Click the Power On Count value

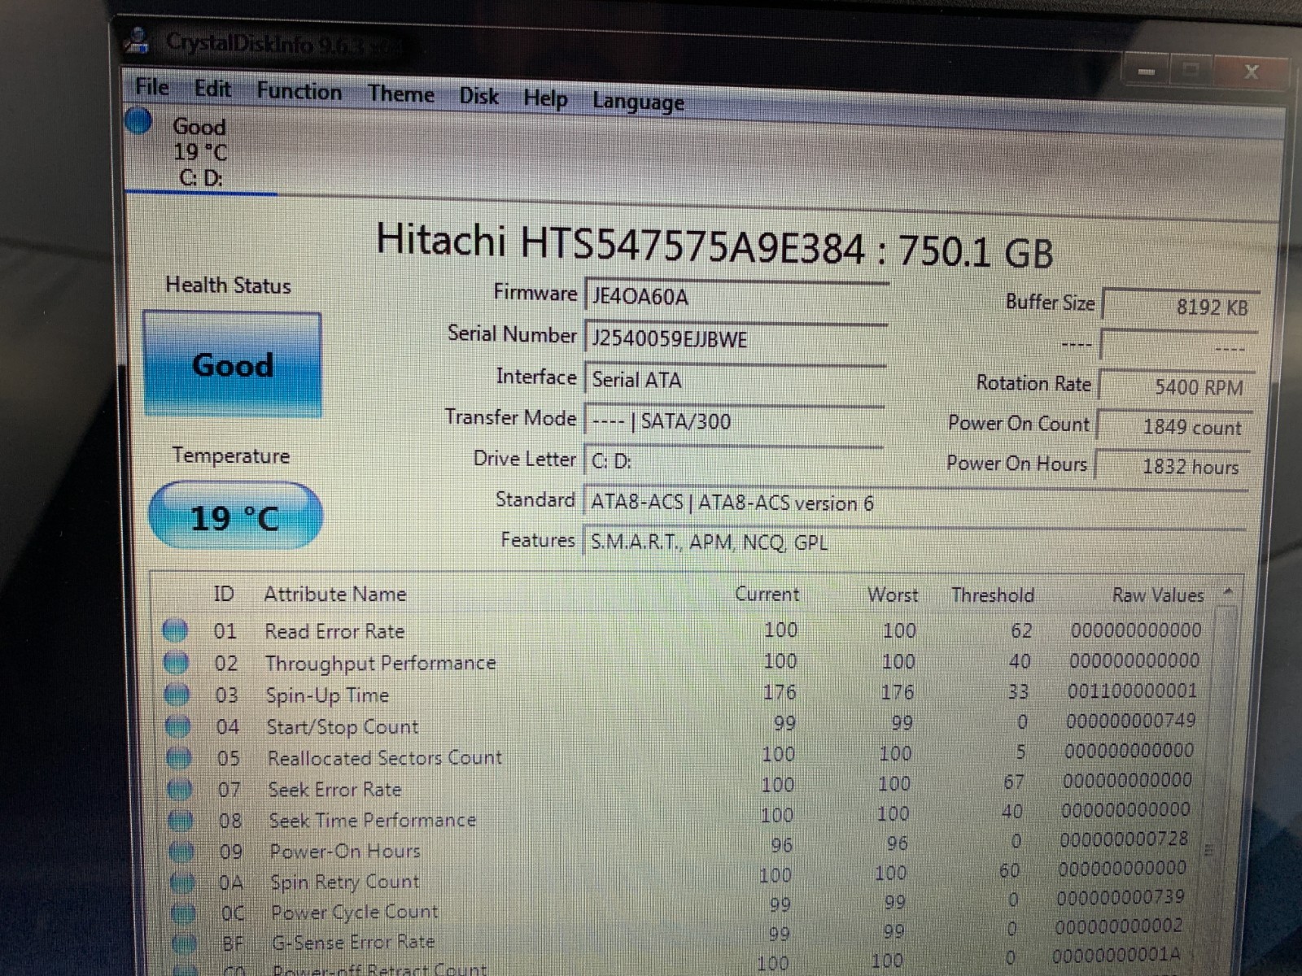pos(1173,427)
